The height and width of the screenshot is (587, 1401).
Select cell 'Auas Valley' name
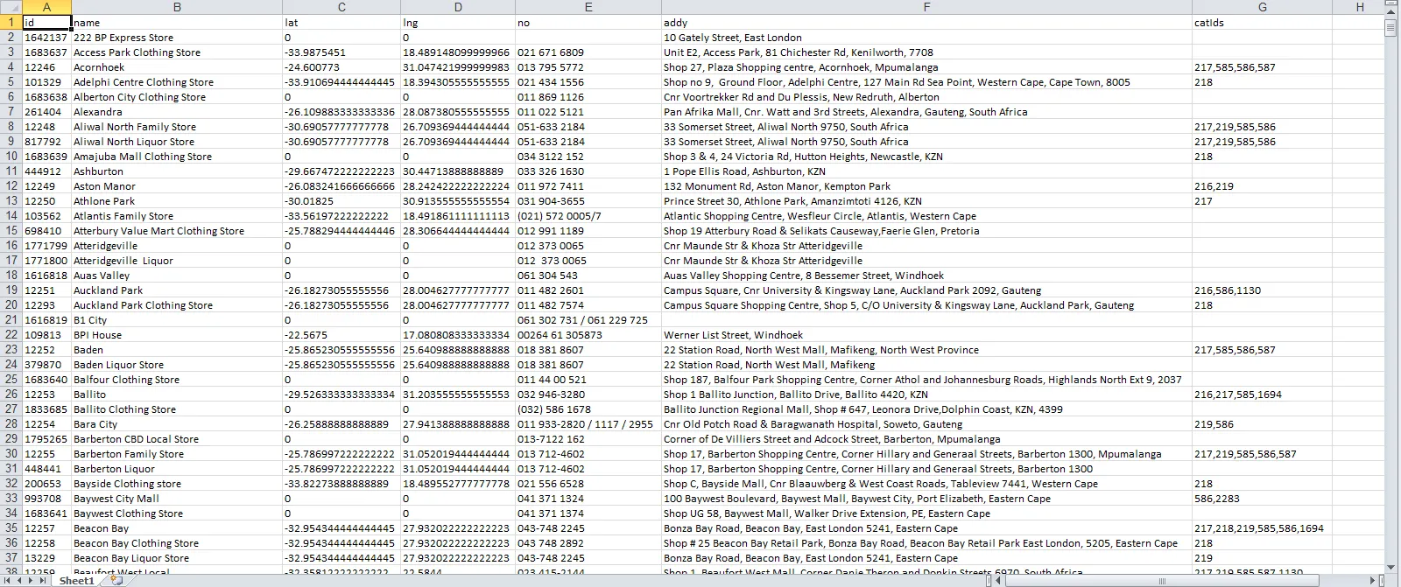point(177,276)
